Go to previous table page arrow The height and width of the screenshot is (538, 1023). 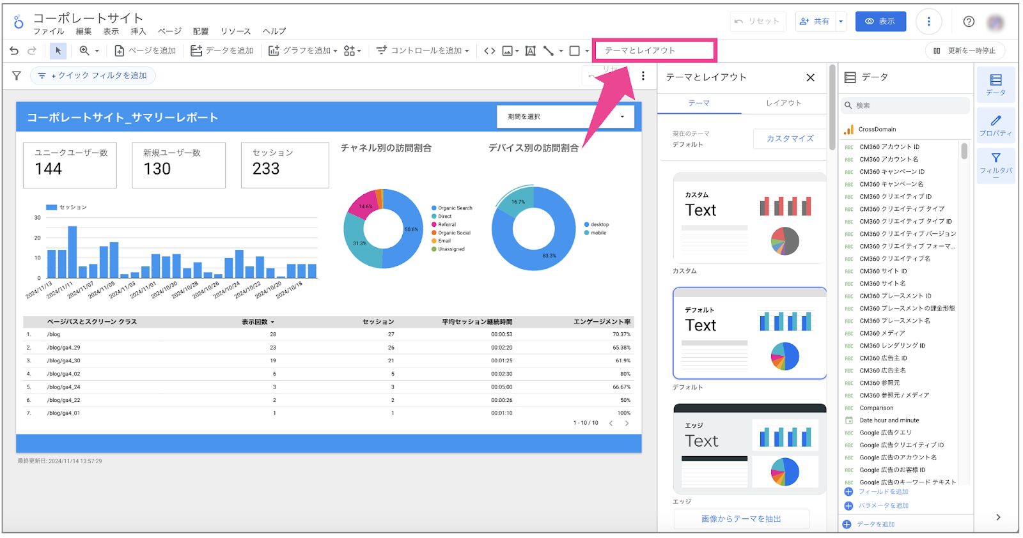click(611, 423)
